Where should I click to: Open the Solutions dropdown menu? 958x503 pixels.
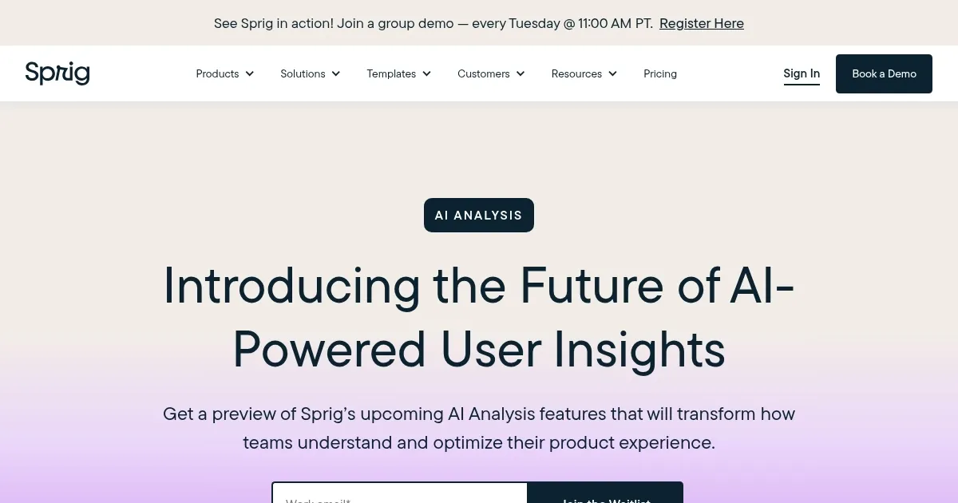point(303,73)
